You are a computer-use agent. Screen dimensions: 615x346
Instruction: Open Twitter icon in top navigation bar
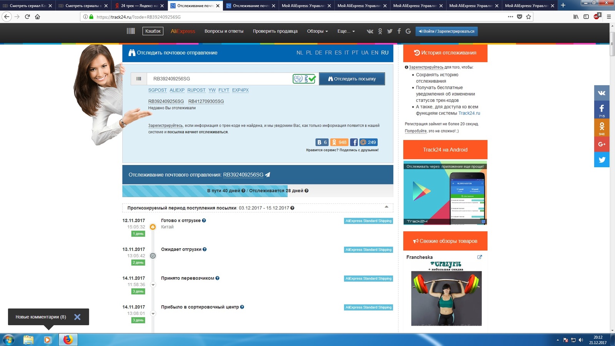coord(390,31)
